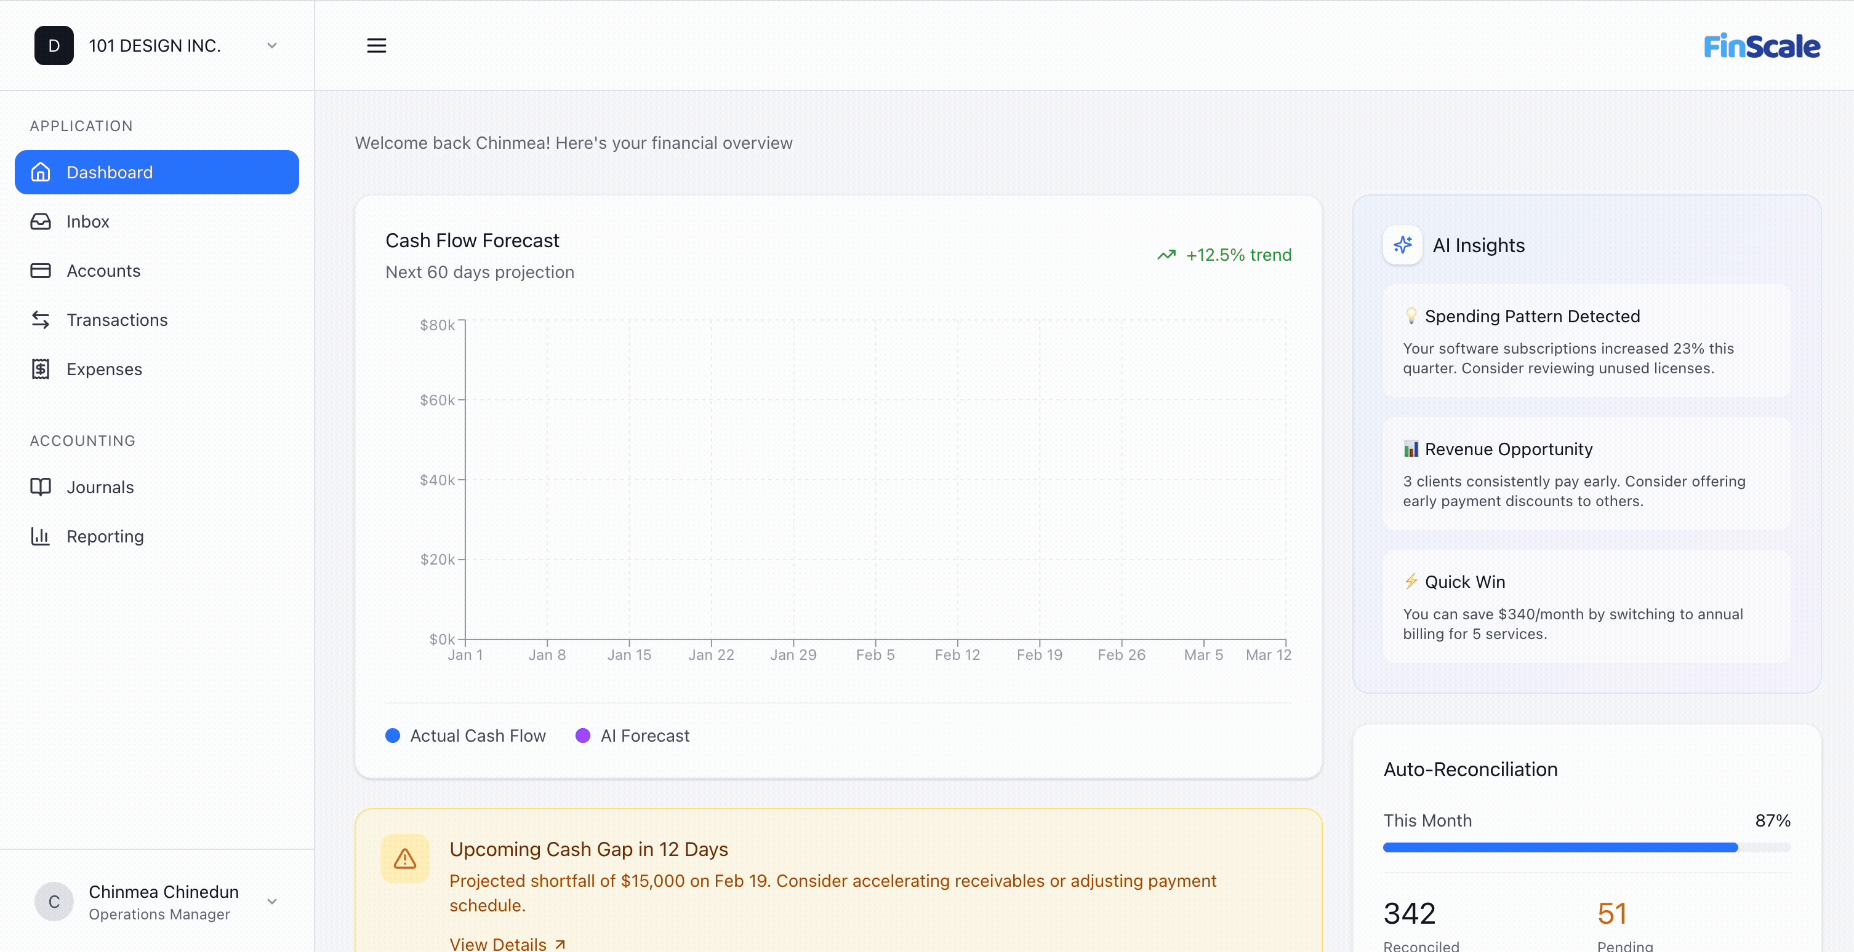Image resolution: width=1854 pixels, height=952 pixels.
Task: Click the cash gap warning triangle icon
Action: tap(404, 859)
